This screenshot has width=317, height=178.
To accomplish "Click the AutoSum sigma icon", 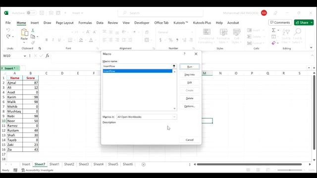I will coord(273,30).
